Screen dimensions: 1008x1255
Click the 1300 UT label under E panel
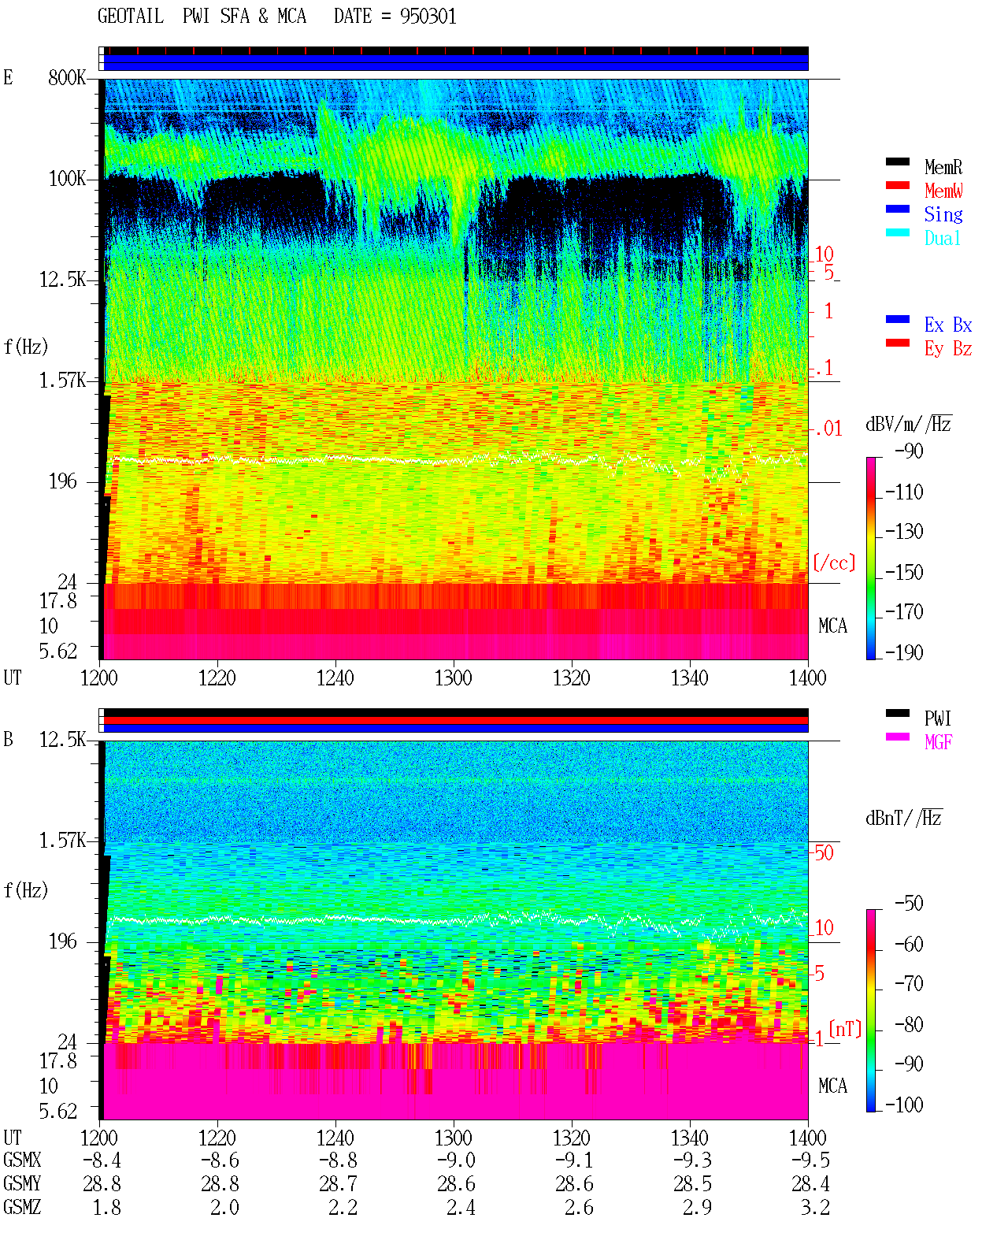(x=454, y=678)
